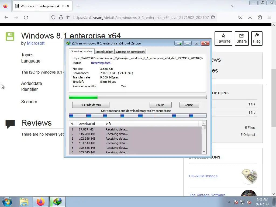The image size is (276, 207).
Task: Click the 5 Original text
Action: [x=248, y=135]
